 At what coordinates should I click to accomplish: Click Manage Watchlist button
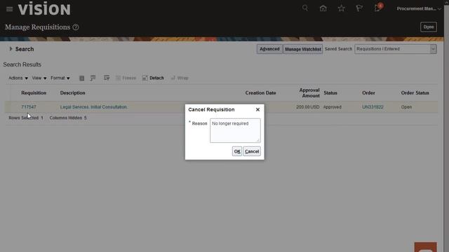pyautogui.click(x=302, y=49)
